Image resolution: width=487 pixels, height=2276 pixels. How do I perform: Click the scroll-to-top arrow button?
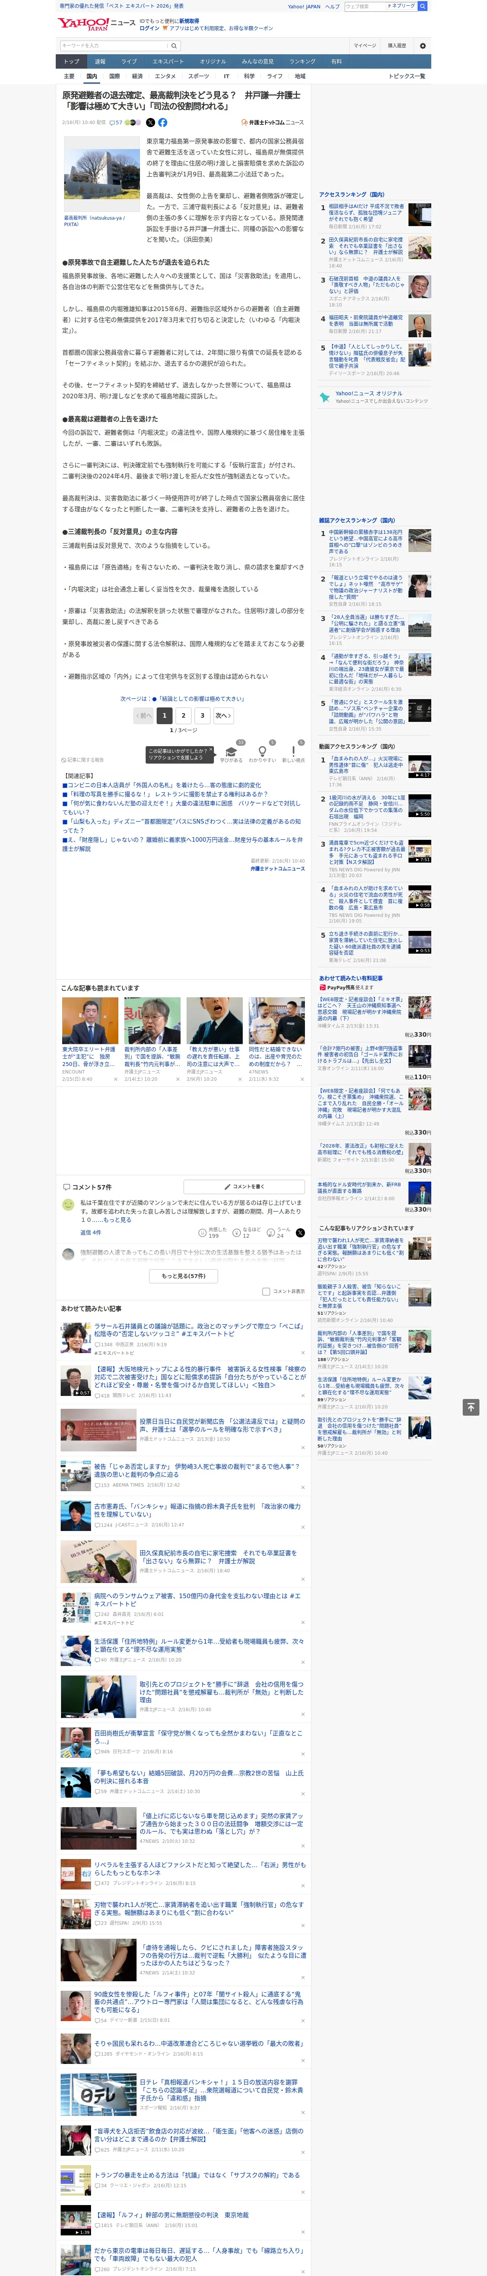point(471,1407)
